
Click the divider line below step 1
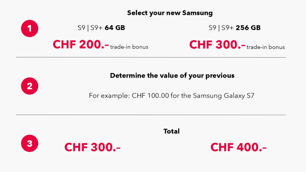pos(151,58)
